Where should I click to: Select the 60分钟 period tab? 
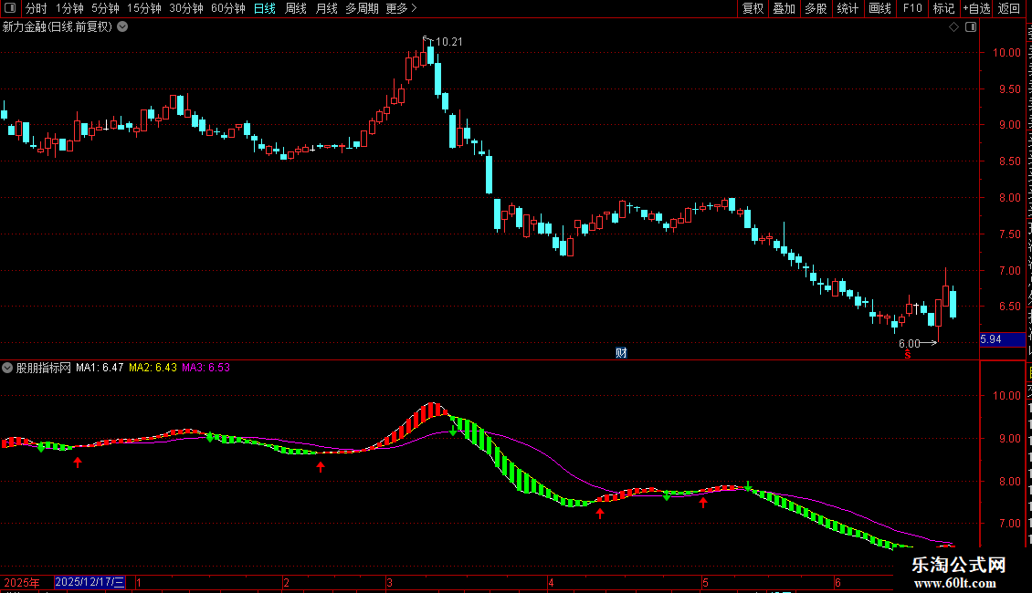coord(228,8)
